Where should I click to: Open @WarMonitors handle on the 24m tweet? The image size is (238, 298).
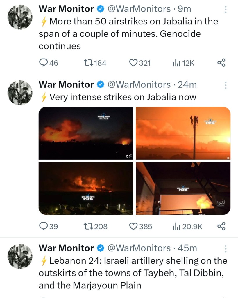click(x=139, y=85)
